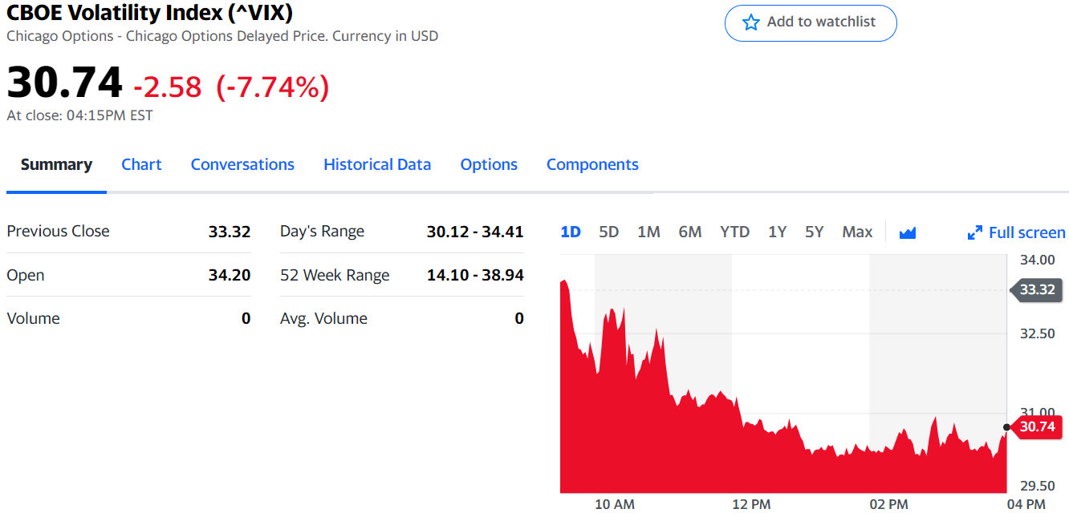Click the Open value 34.20
This screenshot has height=517, width=1069.
pos(230,275)
